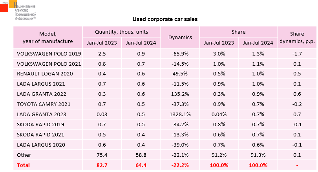Select the 'Dynamics' column header
This screenshot has height=172, width=318.
coord(180,37)
